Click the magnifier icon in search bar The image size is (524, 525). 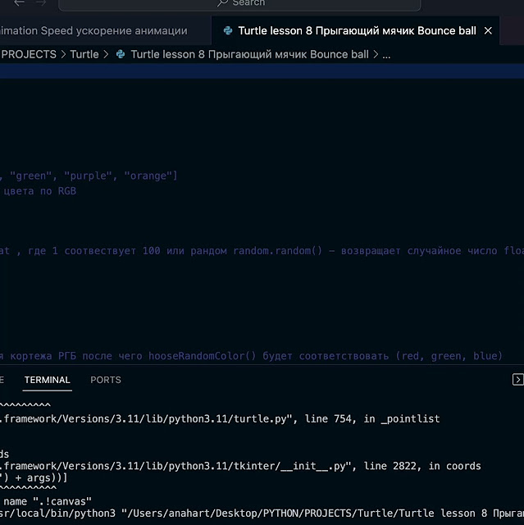point(222,2)
